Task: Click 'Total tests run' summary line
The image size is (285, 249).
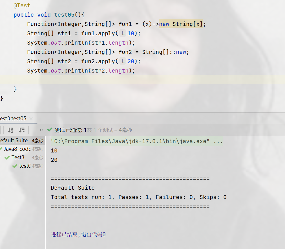Action: pos(139,197)
